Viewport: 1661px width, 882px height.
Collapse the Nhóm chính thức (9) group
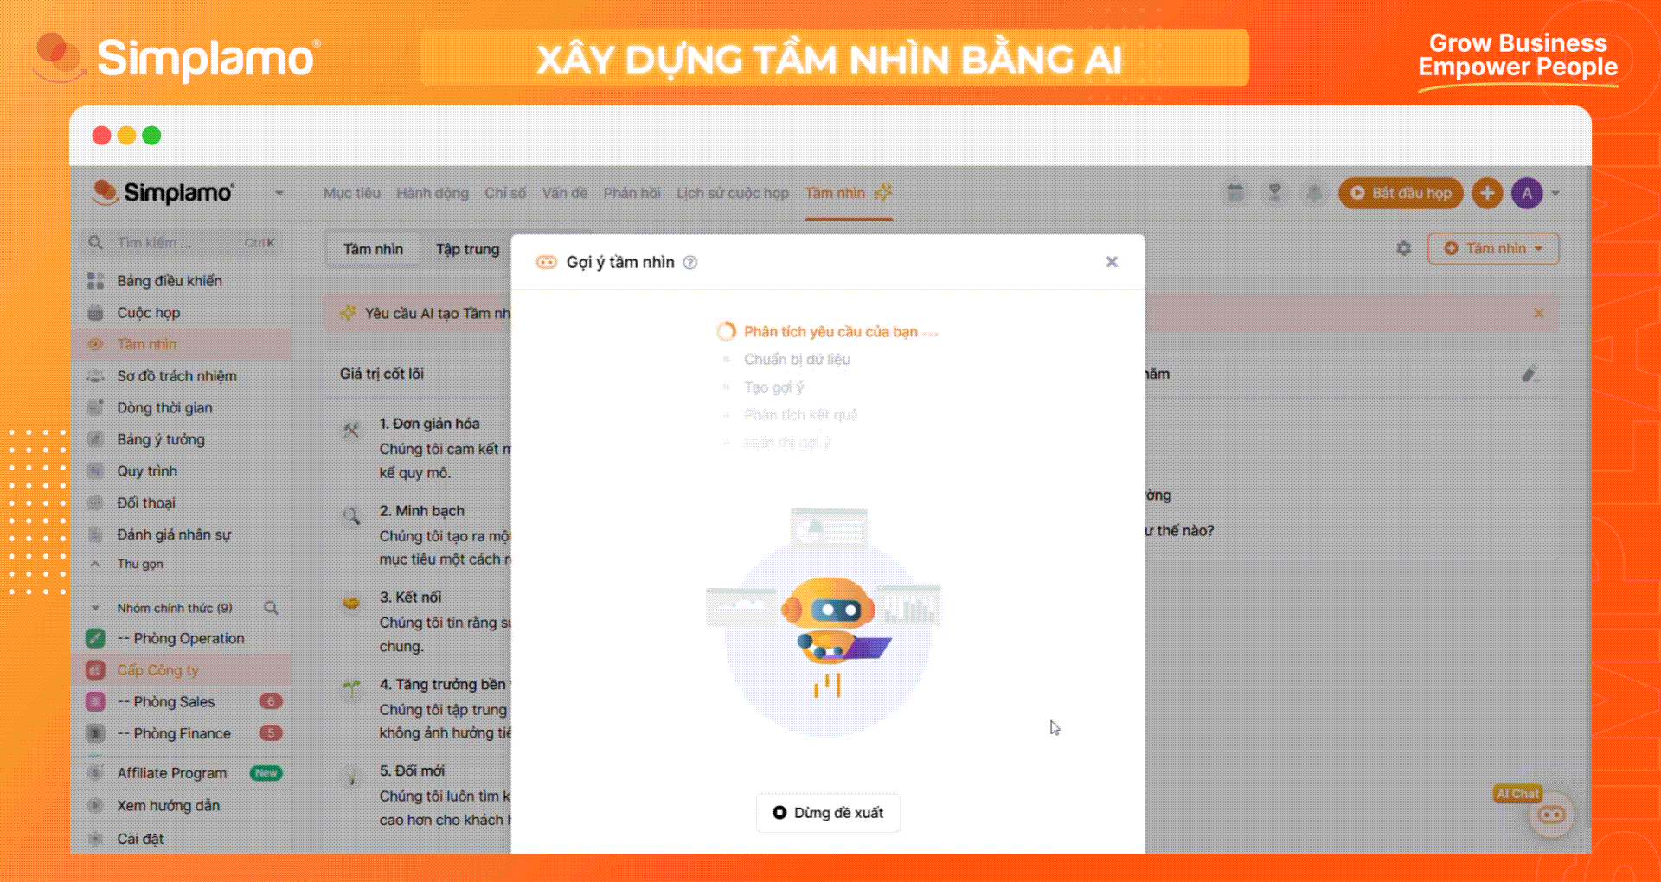pos(96,608)
